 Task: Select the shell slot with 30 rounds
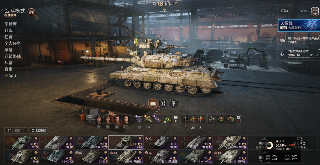pos(193,119)
